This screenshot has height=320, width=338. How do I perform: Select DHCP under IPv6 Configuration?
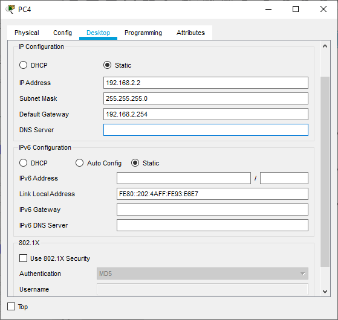pyautogui.click(x=24, y=163)
